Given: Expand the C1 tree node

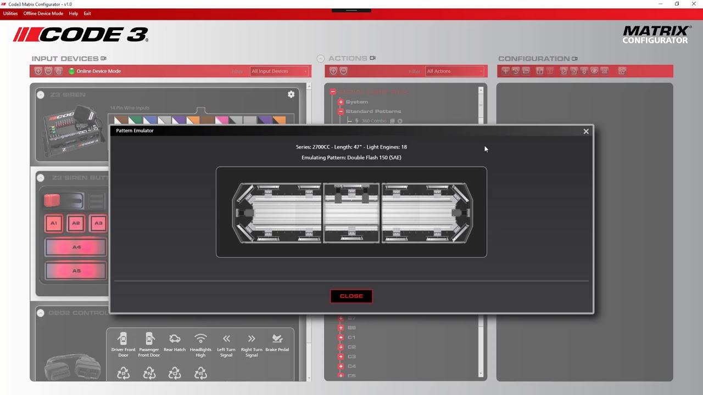Looking at the screenshot, I should coord(341,337).
